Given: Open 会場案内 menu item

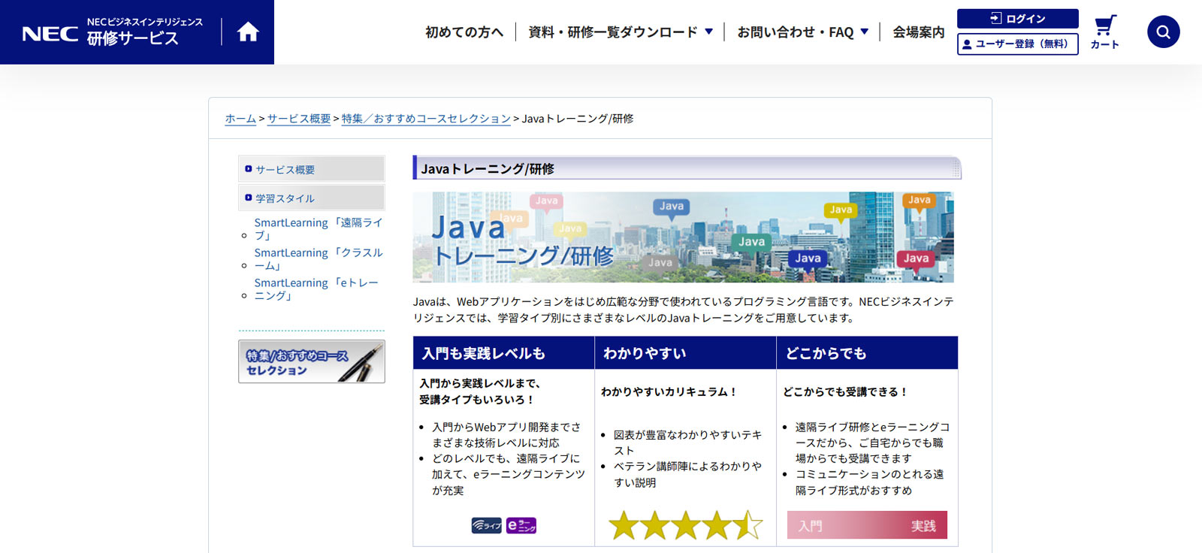Looking at the screenshot, I should click(x=918, y=32).
